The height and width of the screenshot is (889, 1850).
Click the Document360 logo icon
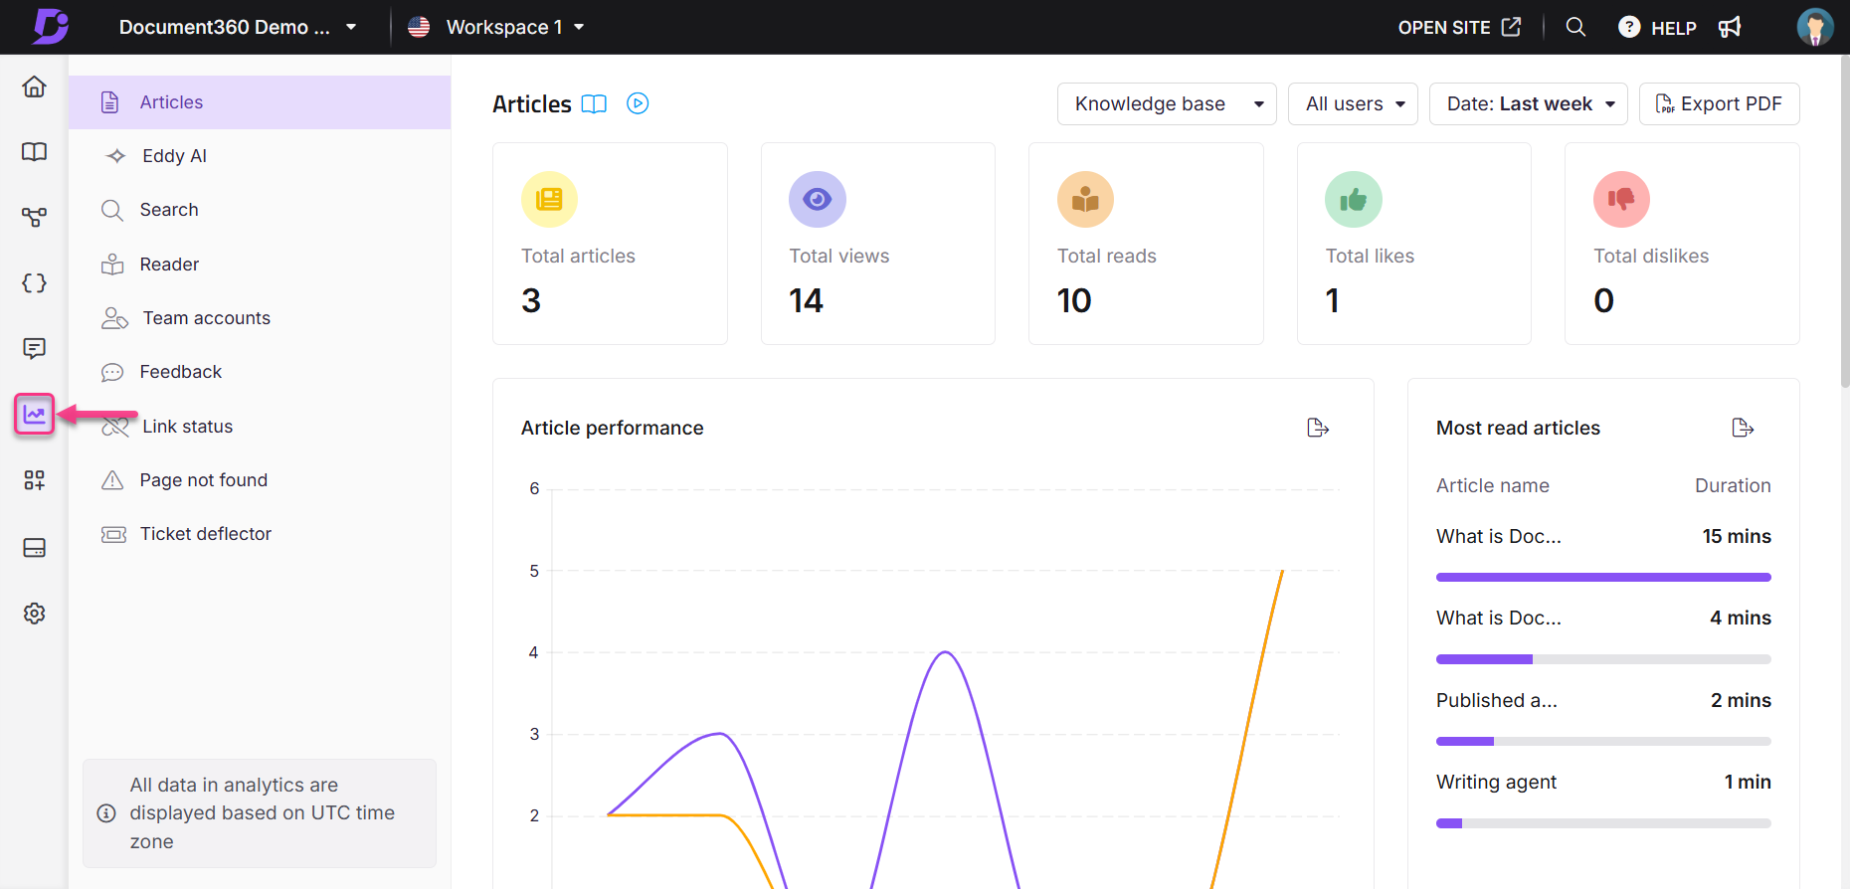pos(50,27)
